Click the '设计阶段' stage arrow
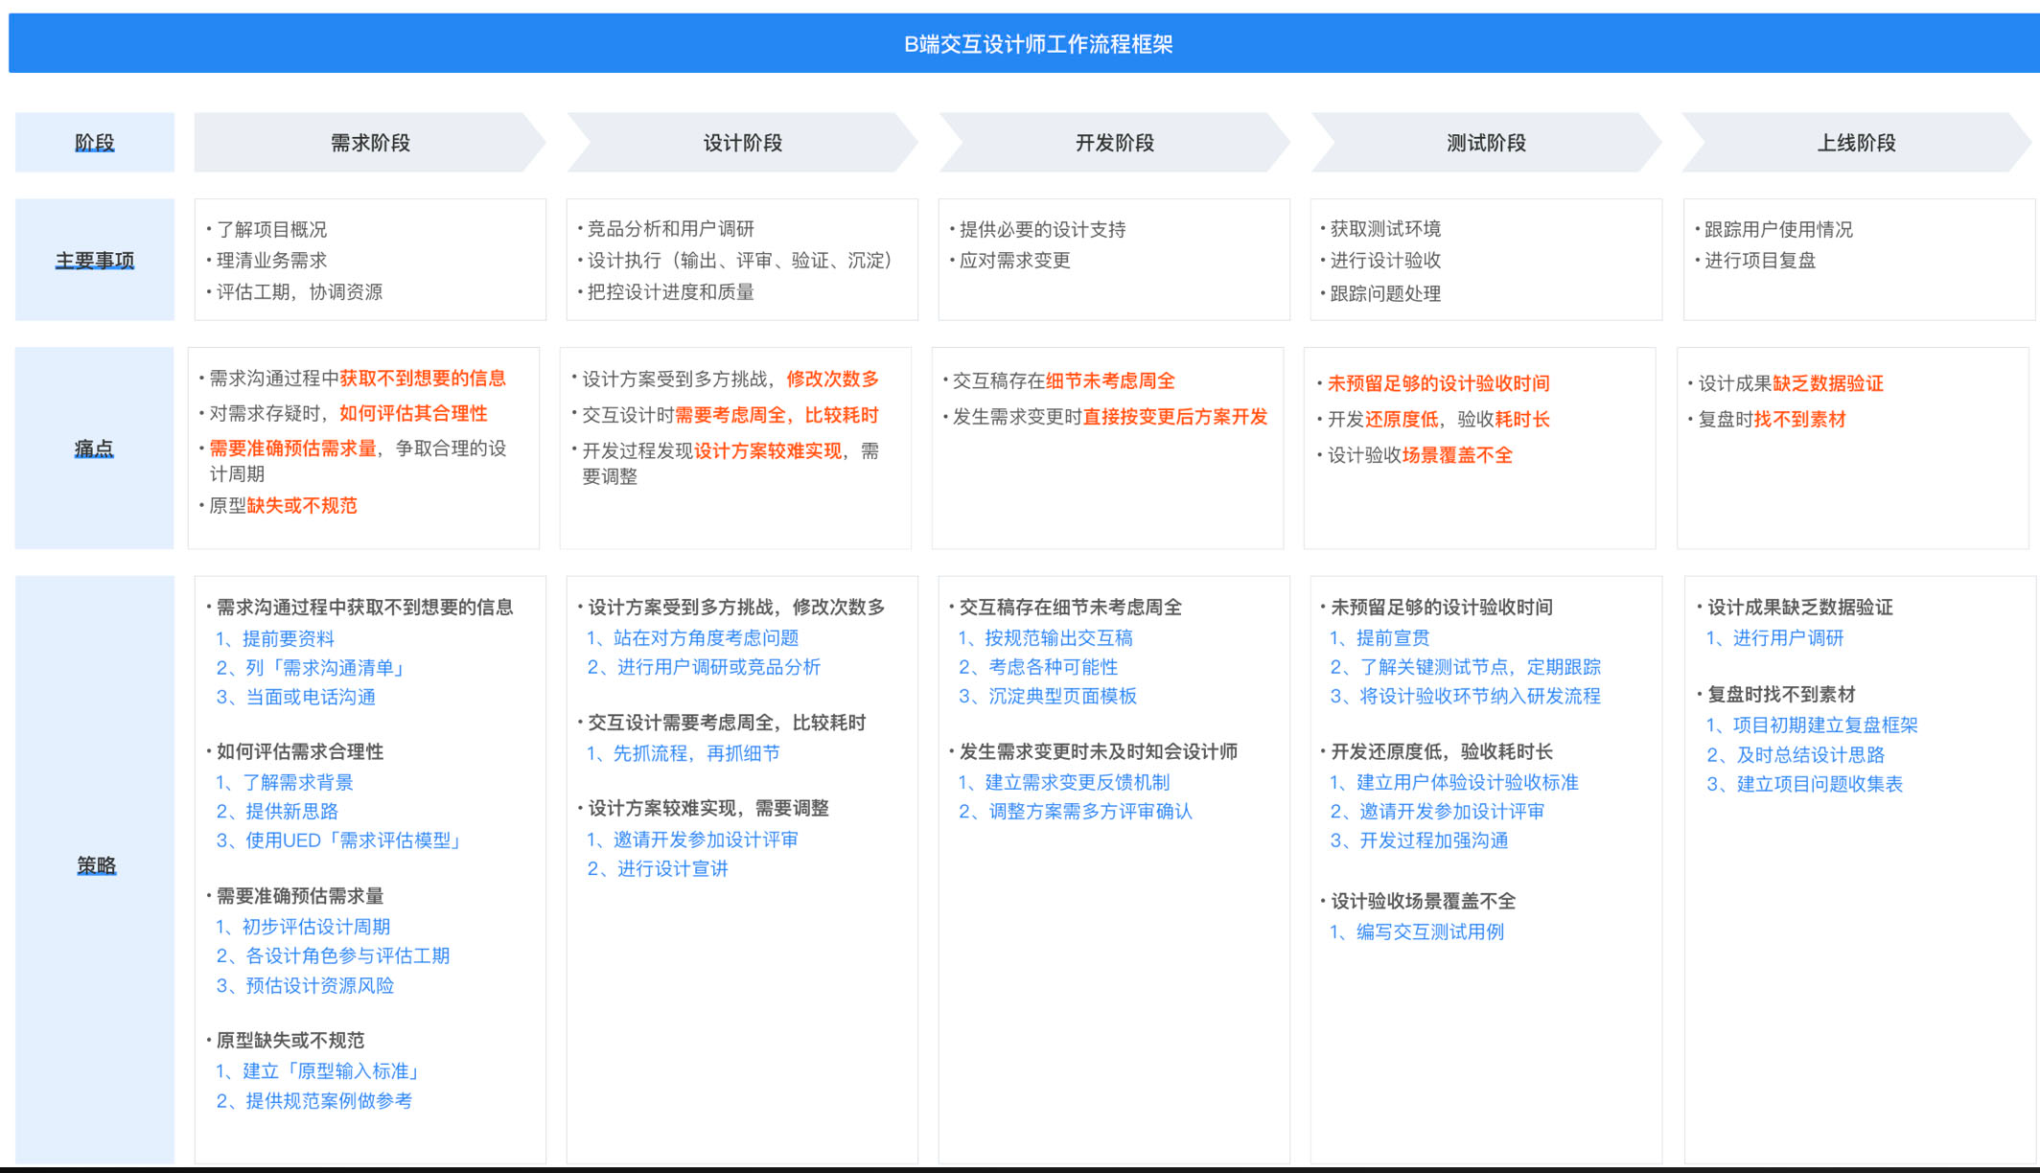 coord(742,143)
